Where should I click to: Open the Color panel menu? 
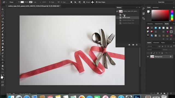point(174,7)
